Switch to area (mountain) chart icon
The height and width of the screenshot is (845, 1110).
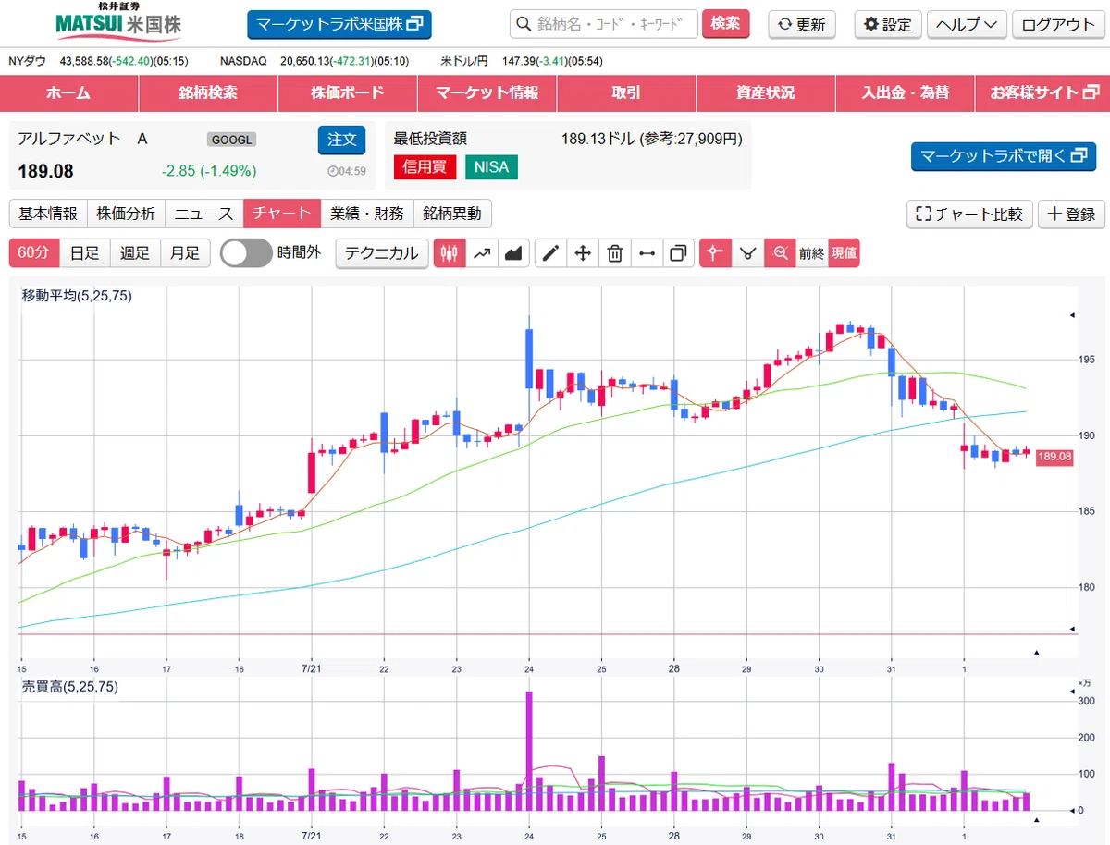click(x=512, y=252)
